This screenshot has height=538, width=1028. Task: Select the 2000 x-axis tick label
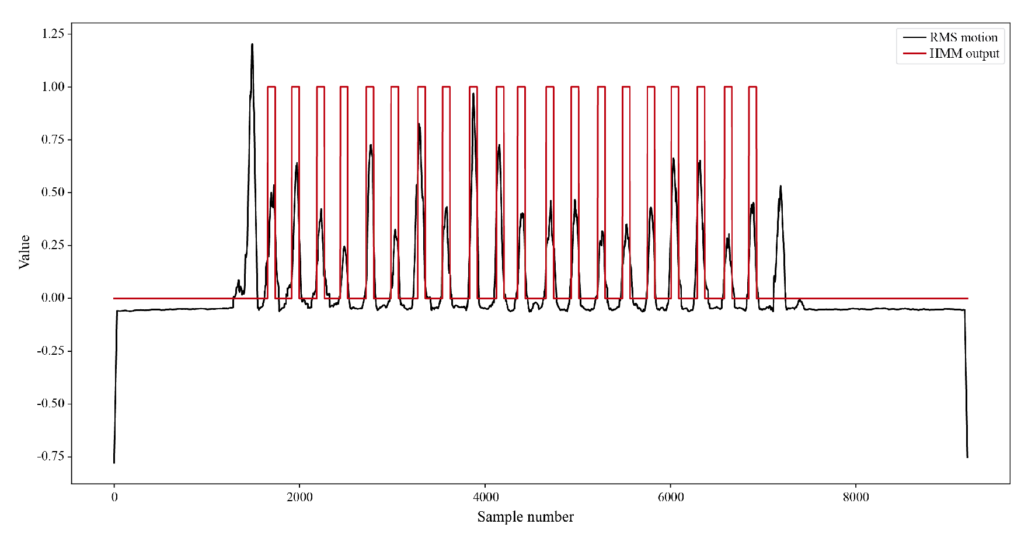click(x=299, y=497)
